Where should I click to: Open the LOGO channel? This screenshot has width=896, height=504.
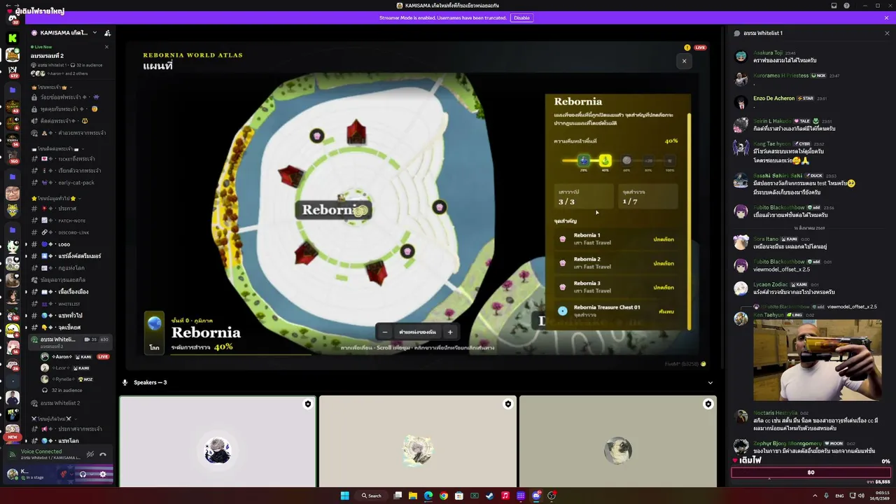(x=71, y=244)
